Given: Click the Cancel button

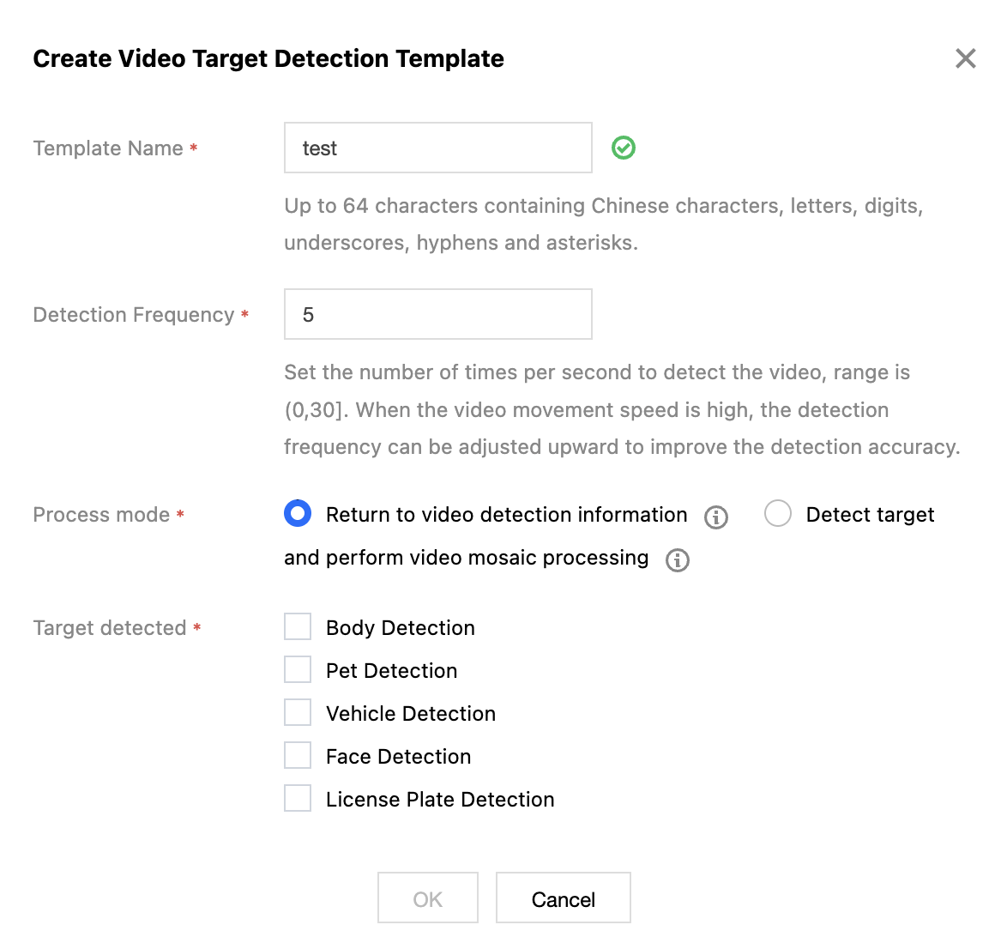Looking at the screenshot, I should (x=563, y=898).
